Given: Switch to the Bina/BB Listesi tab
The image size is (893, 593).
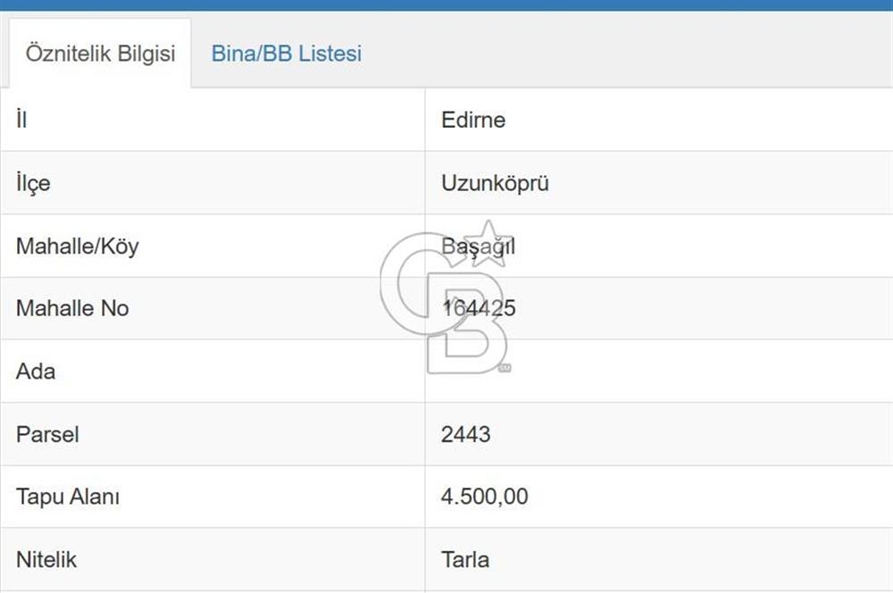Looking at the screenshot, I should coord(285,54).
